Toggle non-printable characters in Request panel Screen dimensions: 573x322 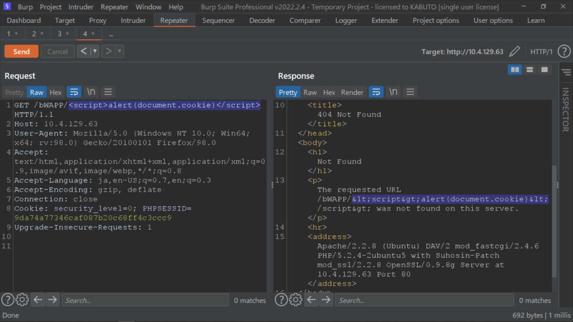point(91,92)
